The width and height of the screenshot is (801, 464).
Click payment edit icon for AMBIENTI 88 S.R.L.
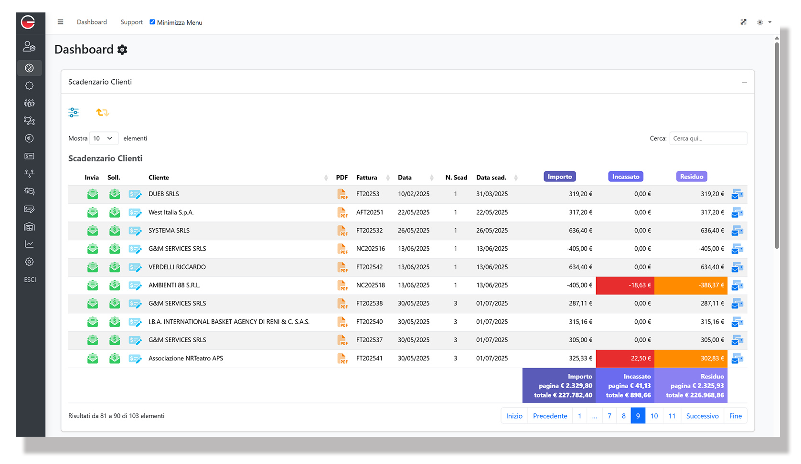click(x=135, y=285)
